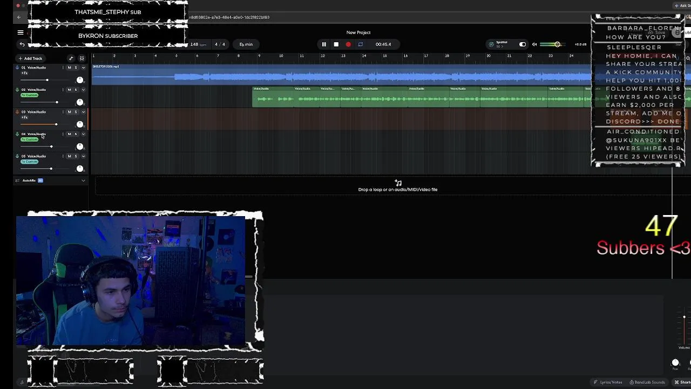Click the AutoMix sliders icon

[x=17, y=180]
